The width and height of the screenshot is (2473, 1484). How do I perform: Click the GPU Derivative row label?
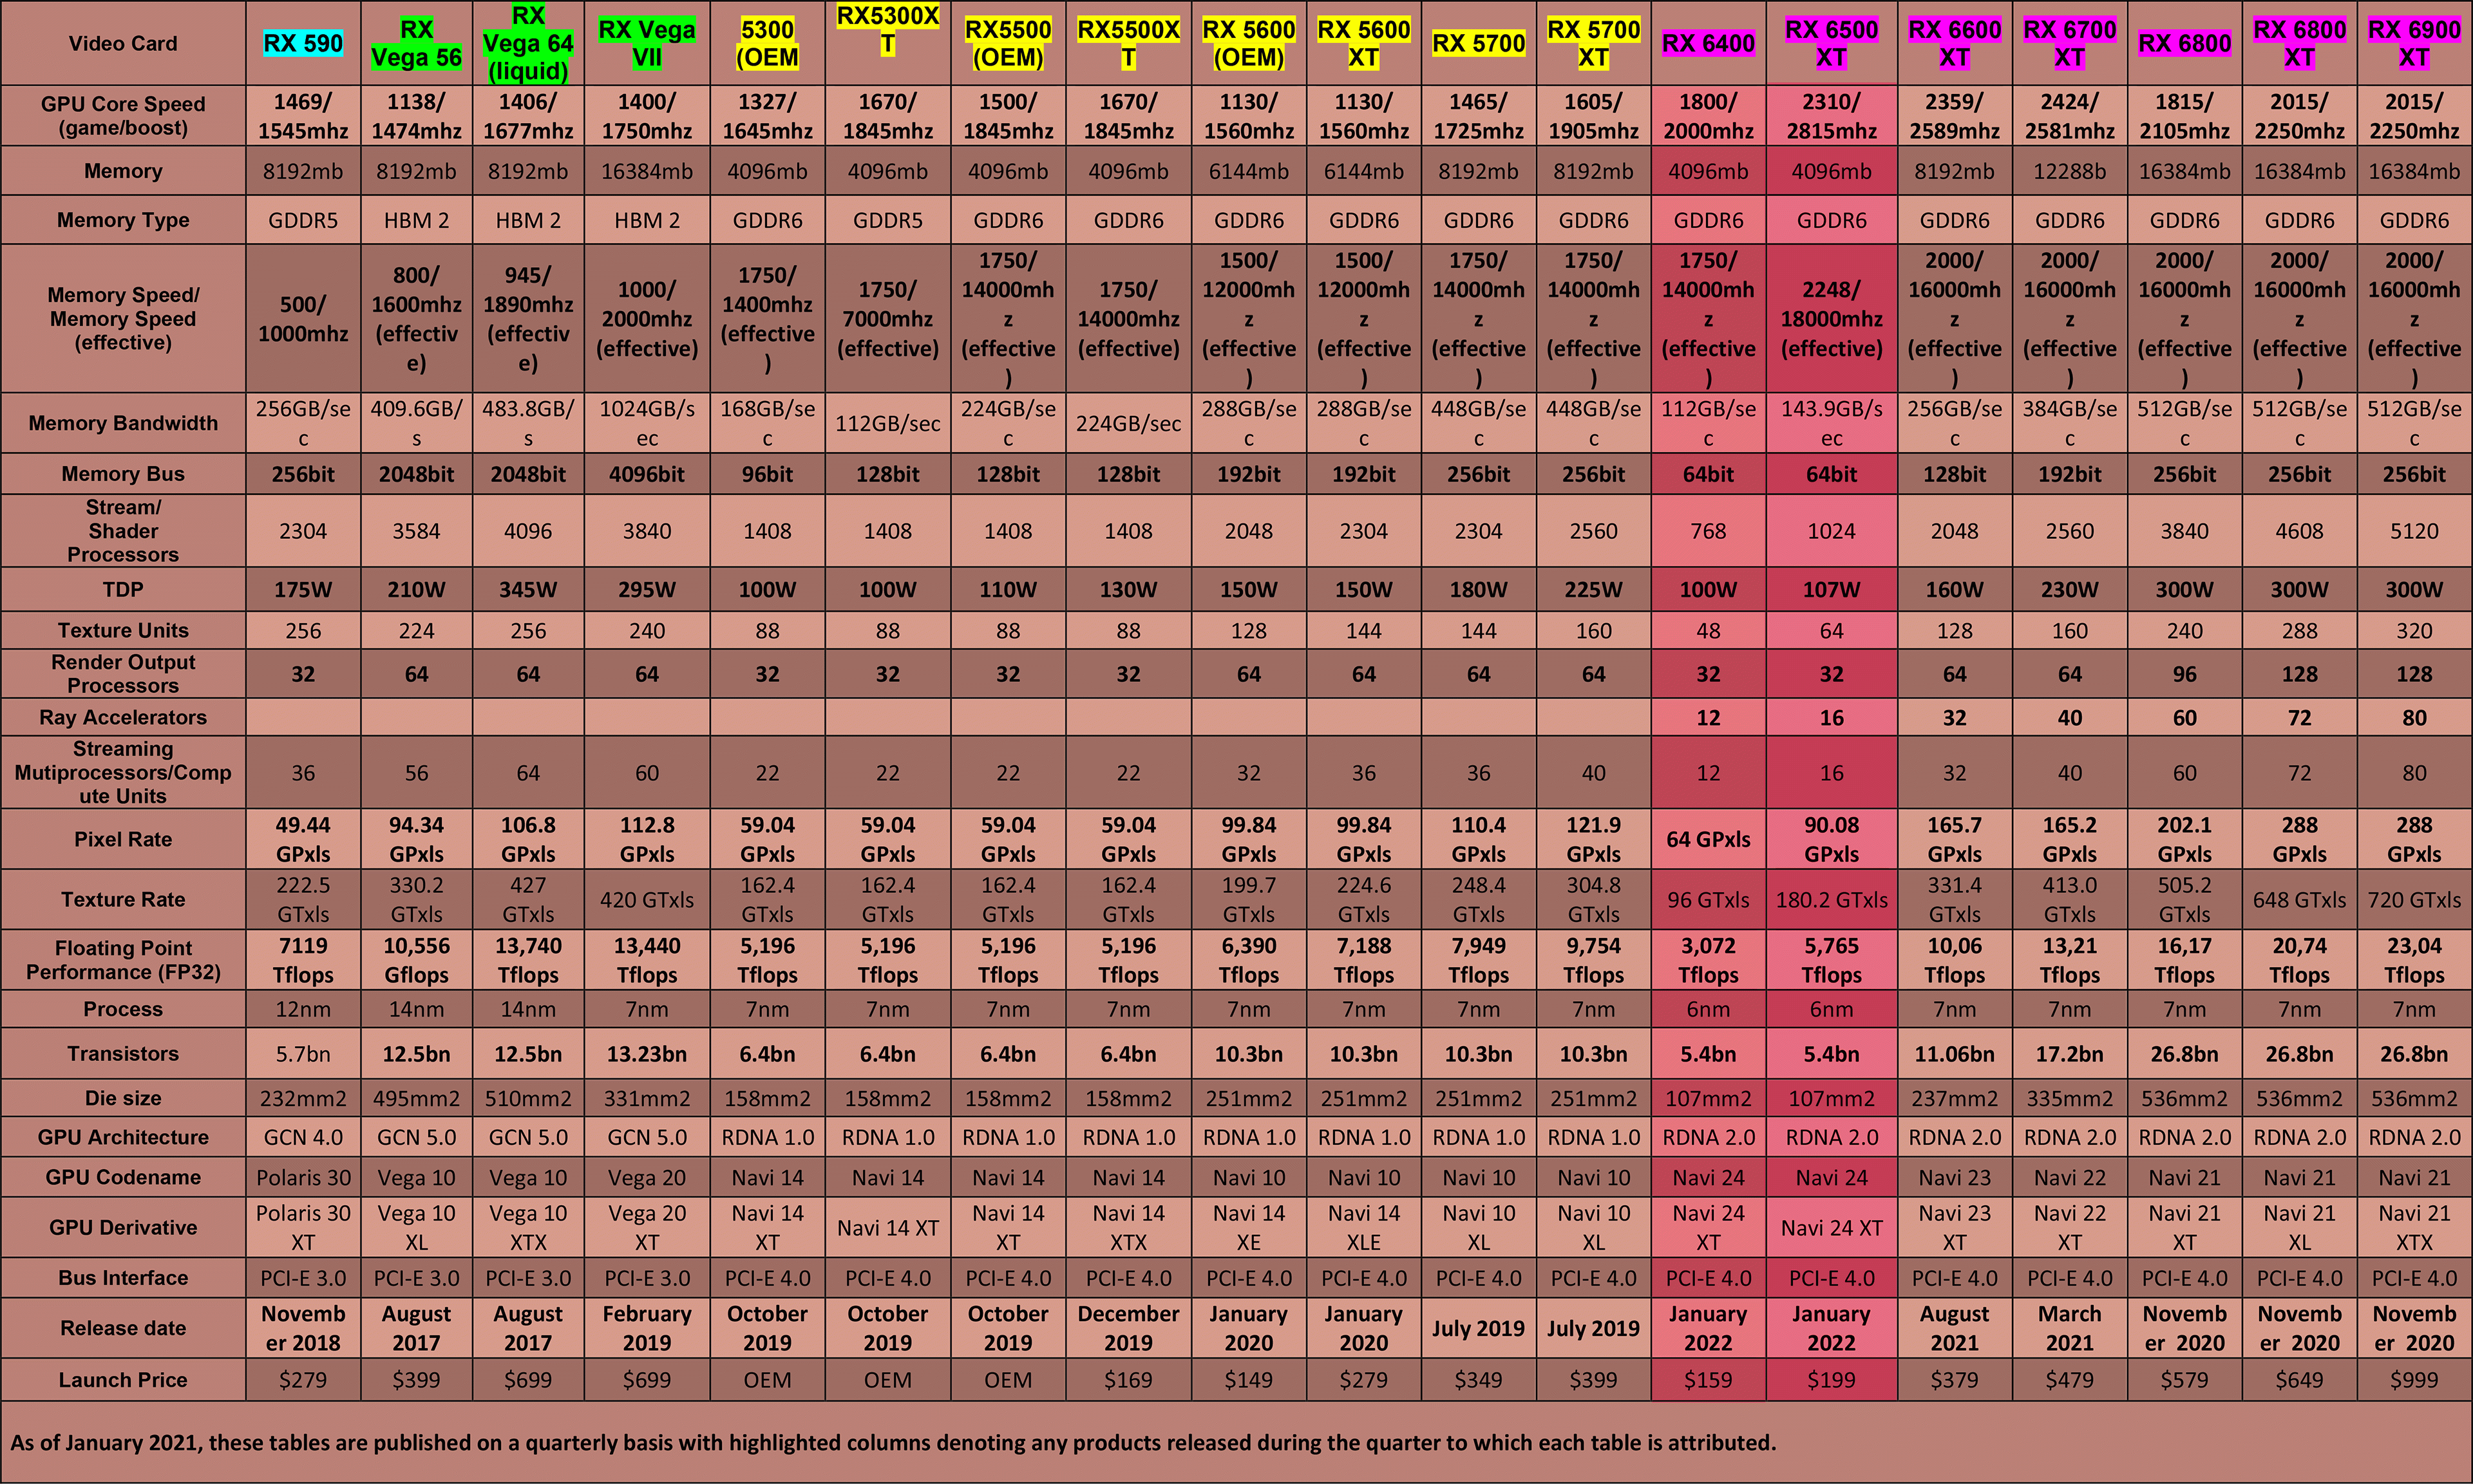point(123,1227)
